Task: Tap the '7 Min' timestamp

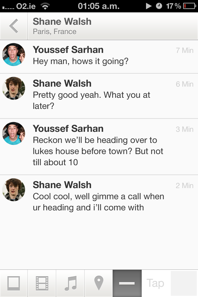Action: (x=184, y=50)
